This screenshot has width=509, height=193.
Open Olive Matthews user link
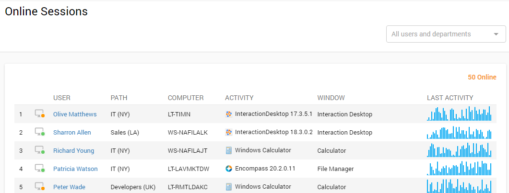click(x=75, y=114)
